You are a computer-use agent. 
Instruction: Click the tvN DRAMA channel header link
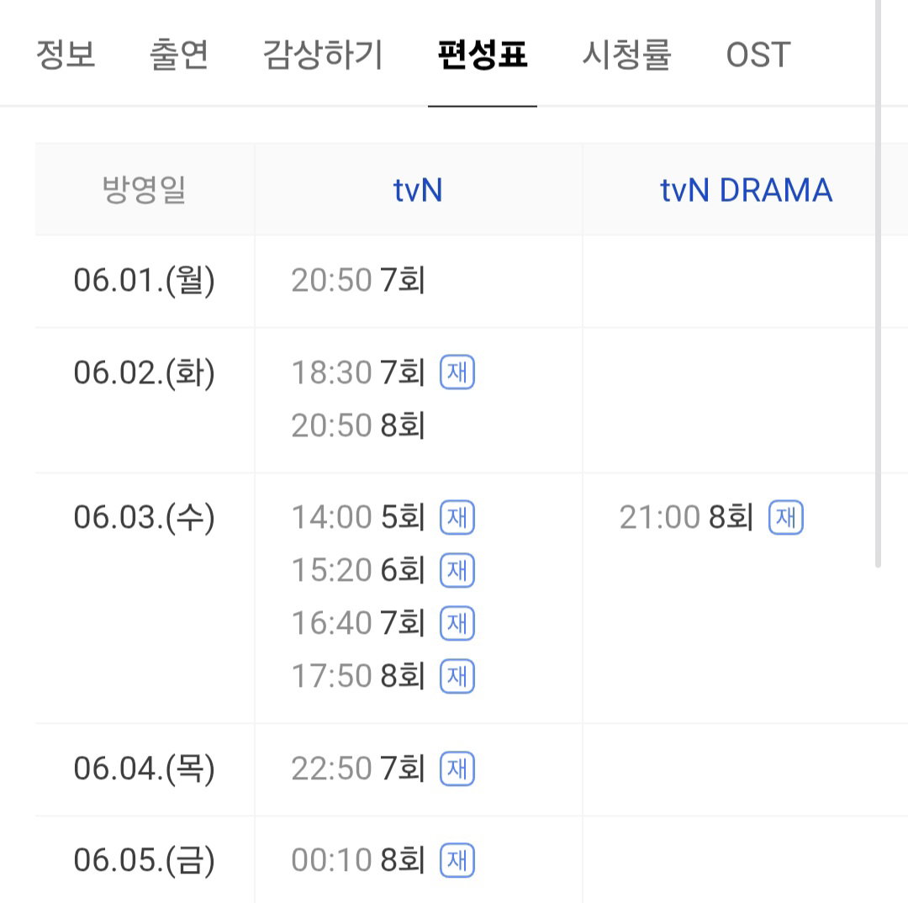746,190
